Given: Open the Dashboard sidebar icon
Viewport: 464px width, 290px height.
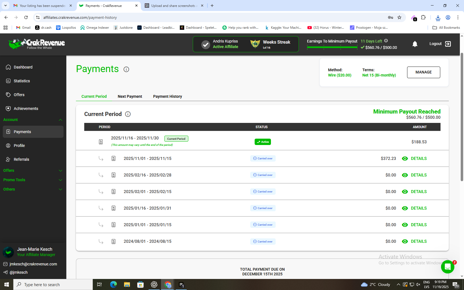Looking at the screenshot, I should pos(8,67).
